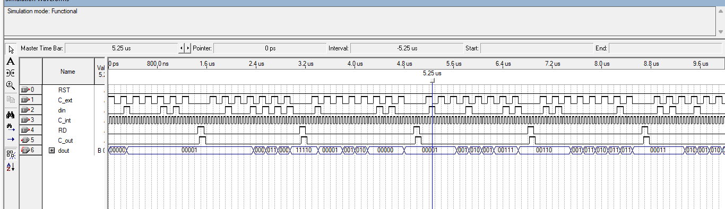
Task: Click the 7.2 us time scale label
Action: tap(553, 64)
